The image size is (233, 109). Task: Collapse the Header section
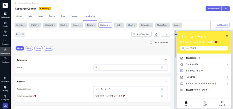[x=166, y=81]
